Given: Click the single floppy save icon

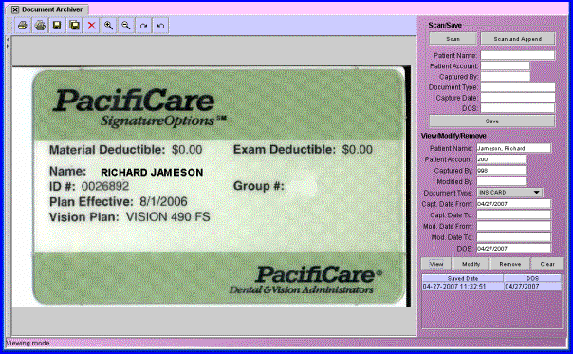Looking at the screenshot, I should (x=57, y=26).
